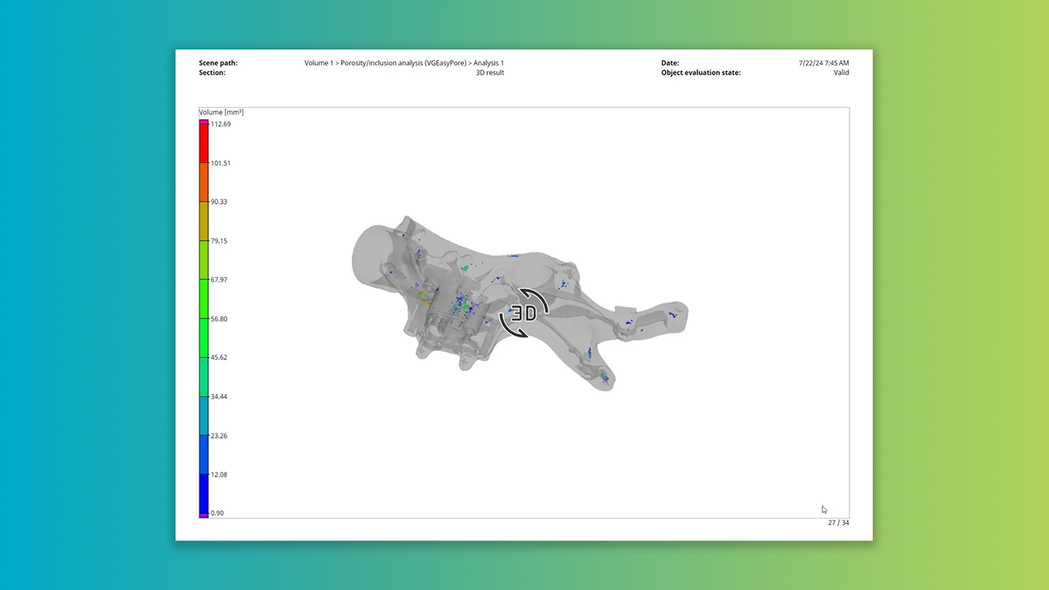Click the 'Volume [mm³]' legend title
Viewport: 1049px width, 590px height.
[x=221, y=112]
